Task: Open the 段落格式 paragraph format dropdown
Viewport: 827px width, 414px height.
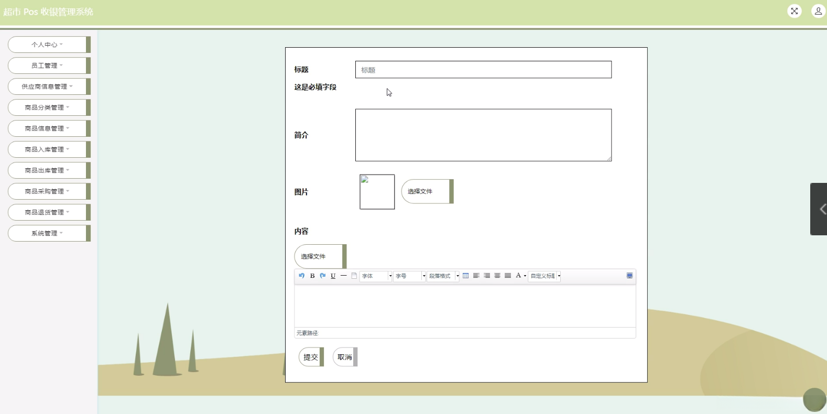Action: (443, 276)
